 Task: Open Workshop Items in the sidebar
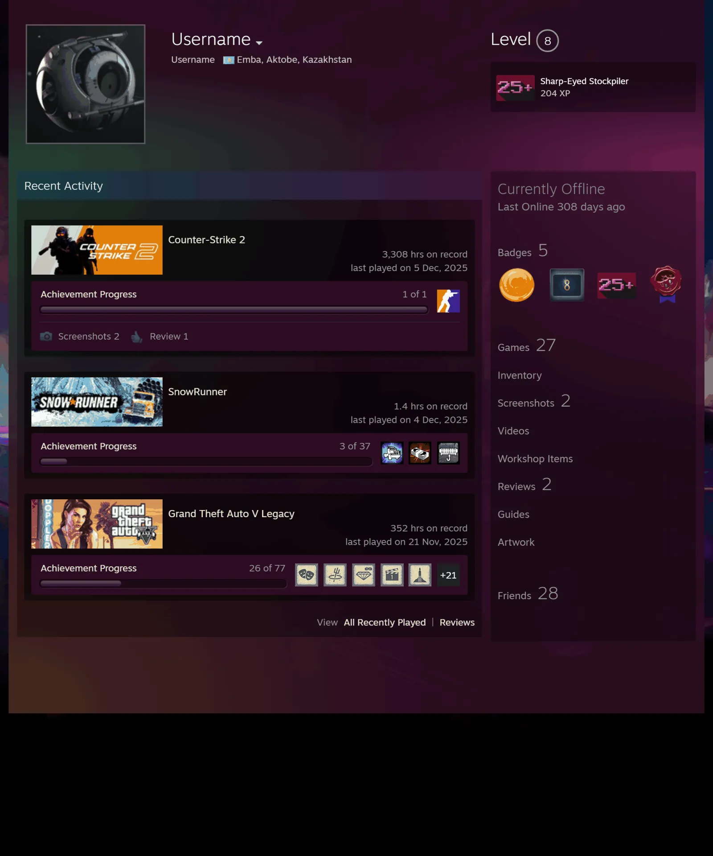pos(535,459)
